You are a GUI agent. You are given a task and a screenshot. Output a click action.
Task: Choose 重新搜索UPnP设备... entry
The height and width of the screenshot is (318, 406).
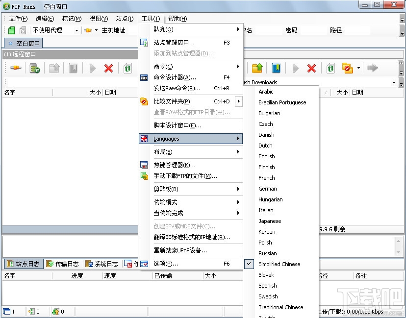(191, 250)
